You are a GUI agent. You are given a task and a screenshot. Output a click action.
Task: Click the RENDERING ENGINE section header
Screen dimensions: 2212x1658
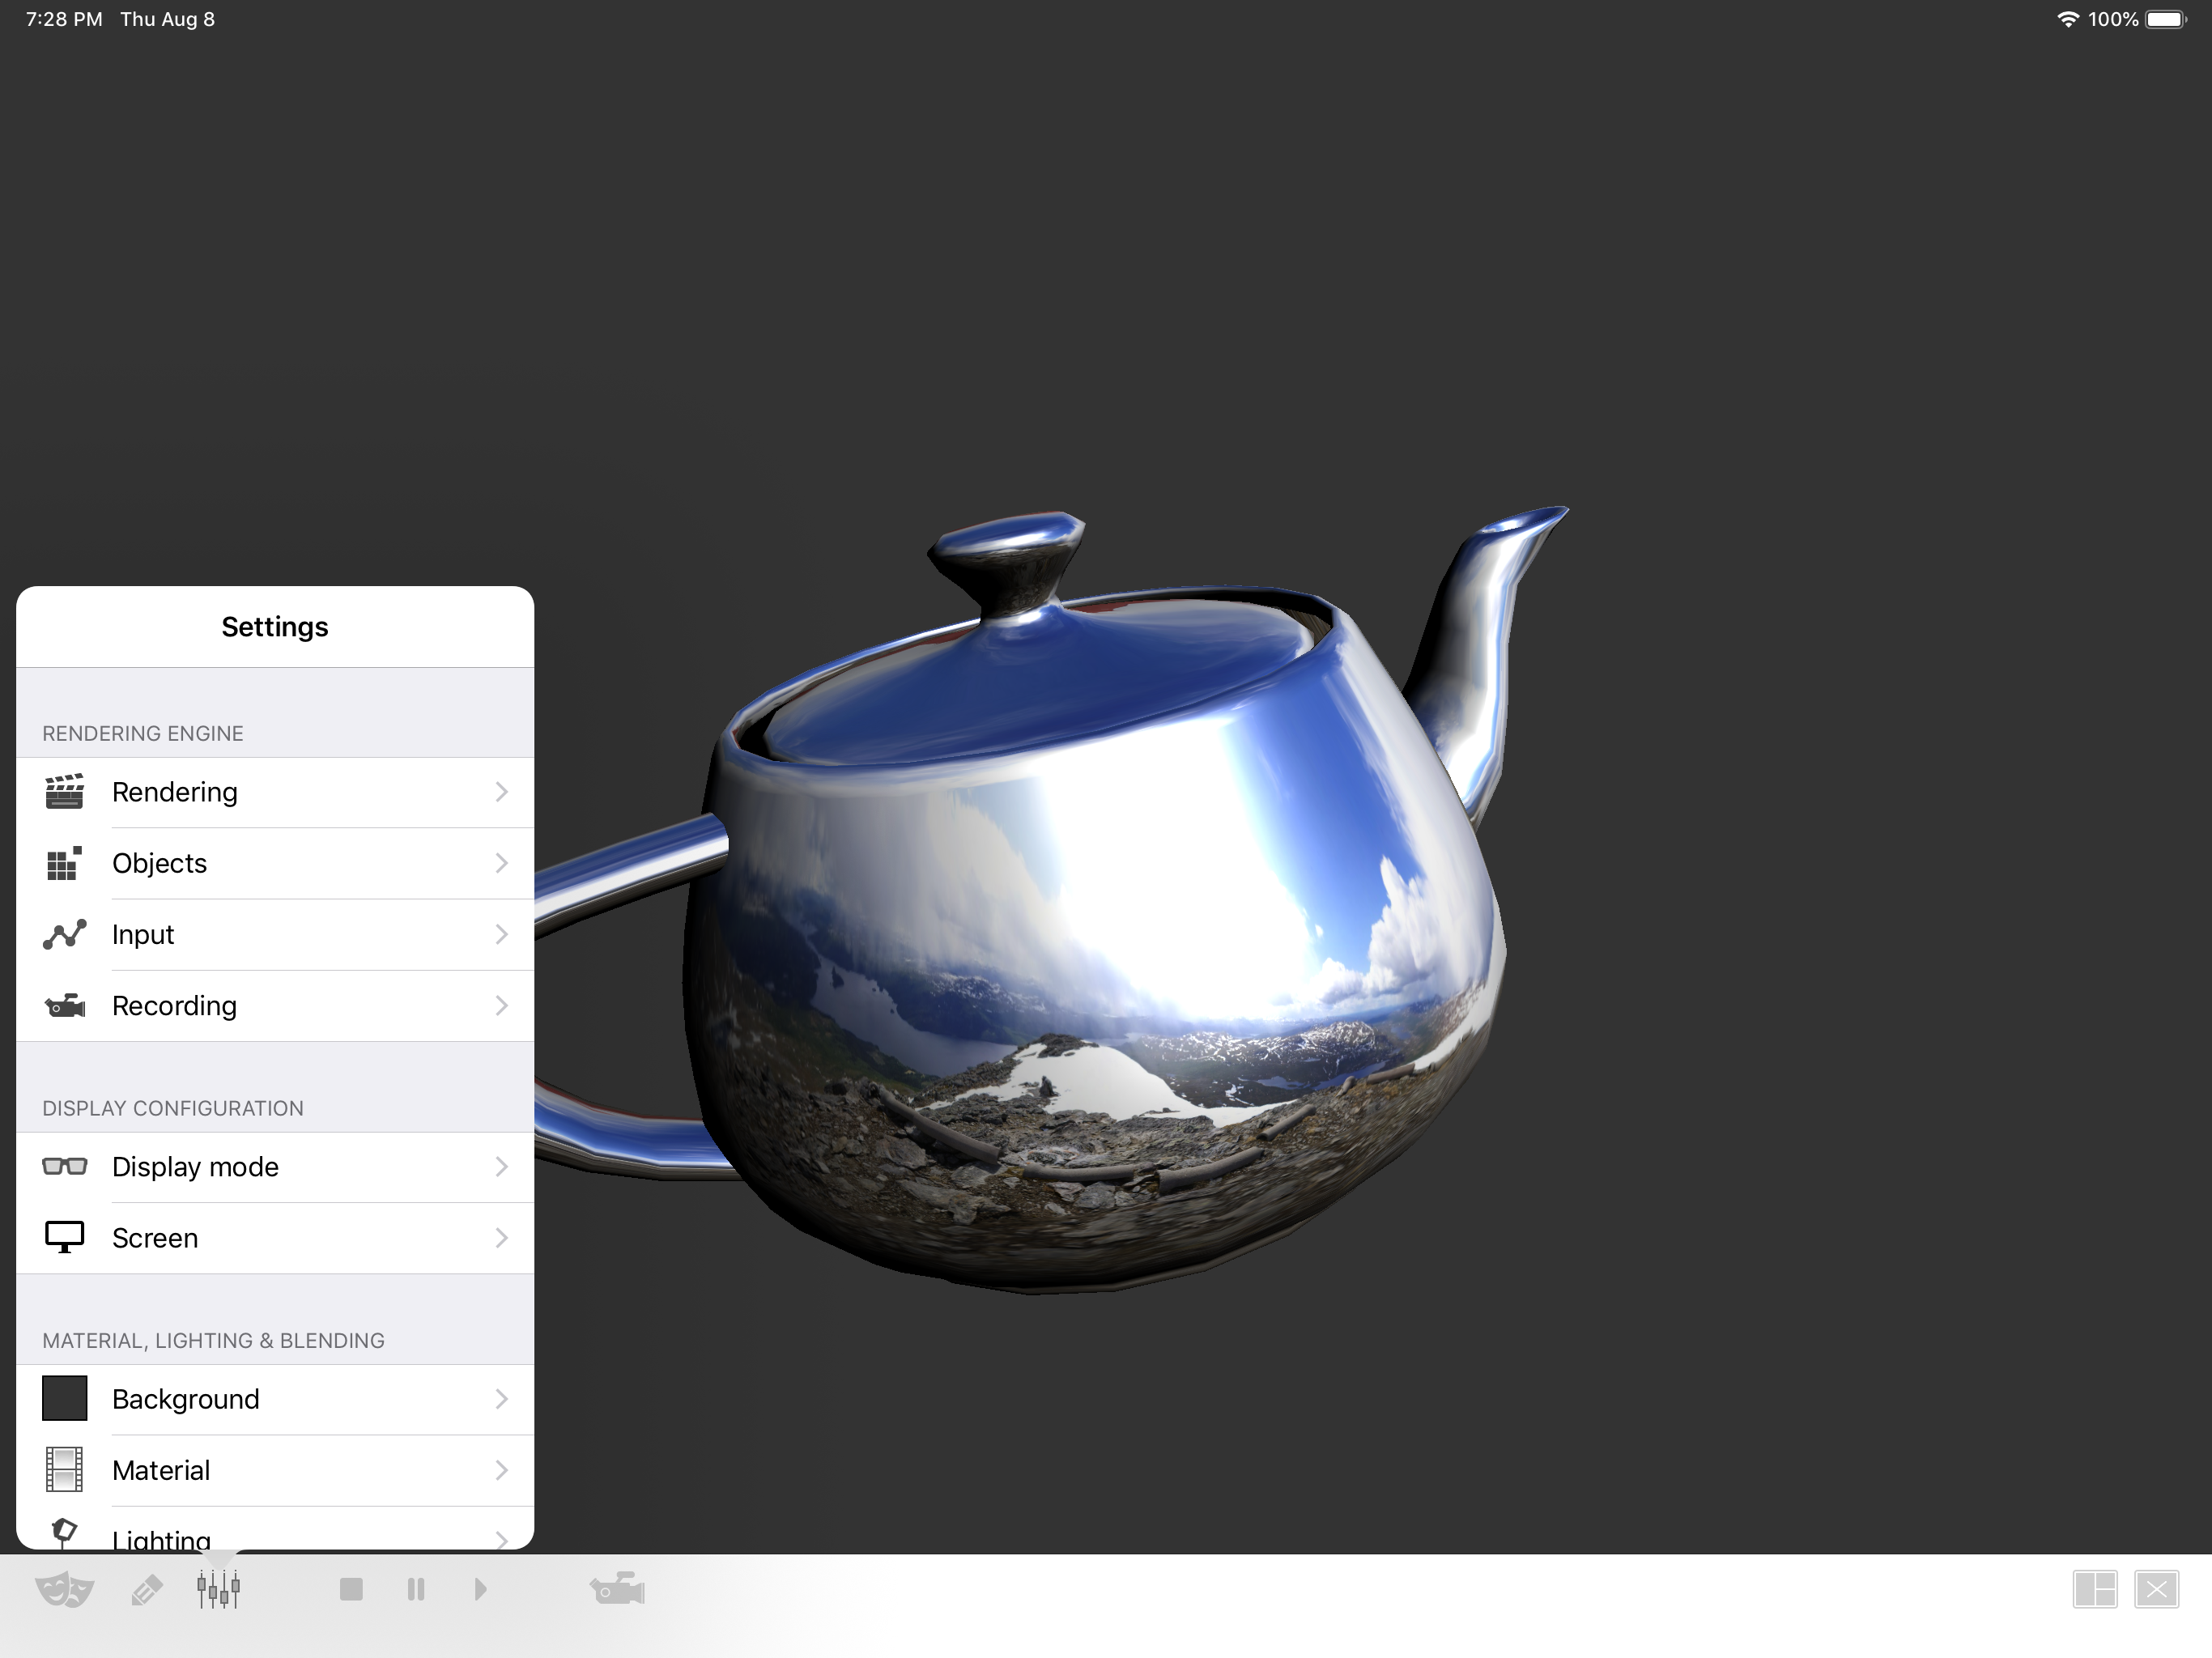pos(143,733)
